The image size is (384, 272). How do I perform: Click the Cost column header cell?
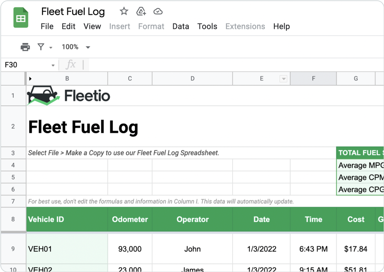pyautogui.click(x=356, y=219)
